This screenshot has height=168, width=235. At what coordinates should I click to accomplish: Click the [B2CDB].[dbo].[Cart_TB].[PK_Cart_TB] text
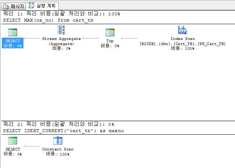183,44
